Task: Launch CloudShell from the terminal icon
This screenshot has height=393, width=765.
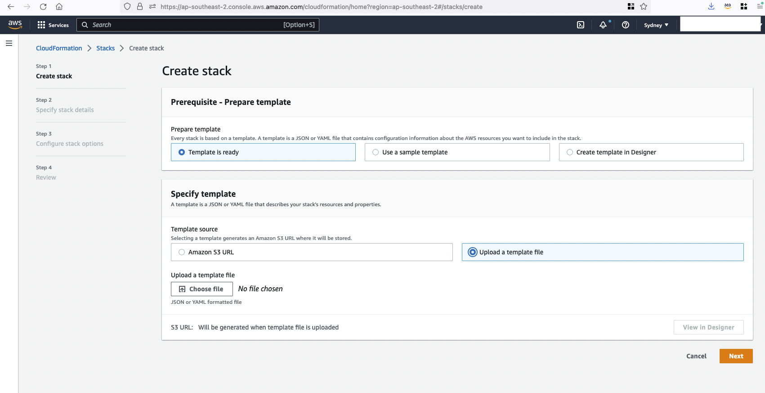Action: point(581,25)
